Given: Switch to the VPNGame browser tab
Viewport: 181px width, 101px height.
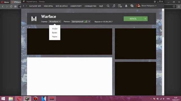Looking at the screenshot, I should click(x=16, y=2).
